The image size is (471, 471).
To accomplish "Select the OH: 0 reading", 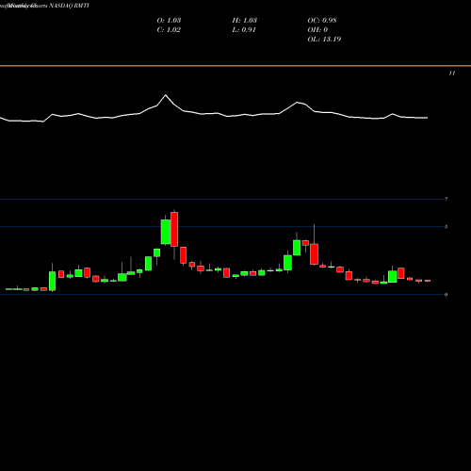I will (x=317, y=30).
